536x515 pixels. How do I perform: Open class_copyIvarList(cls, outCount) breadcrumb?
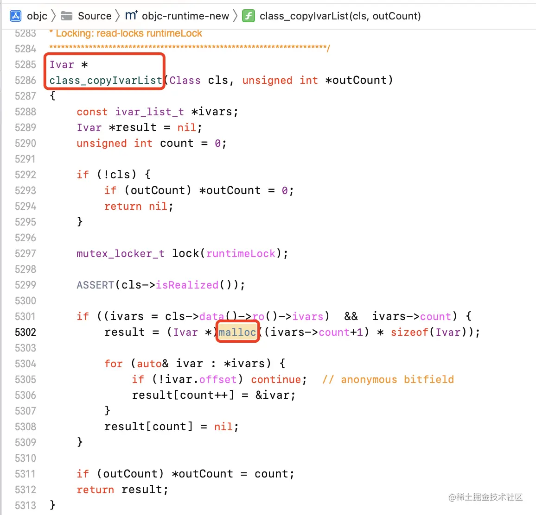(x=340, y=16)
